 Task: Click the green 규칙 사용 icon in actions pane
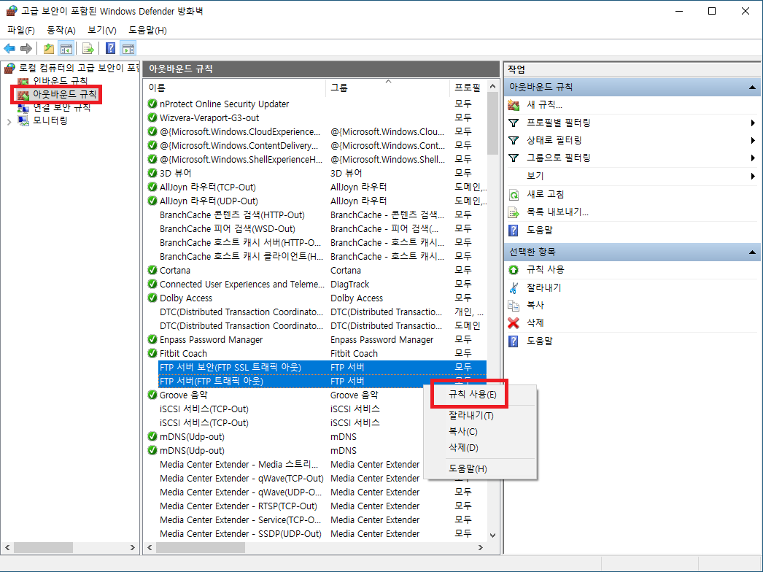514,270
